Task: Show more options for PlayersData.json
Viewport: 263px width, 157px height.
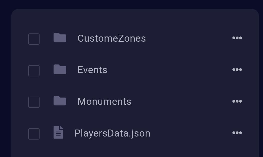Action: pyautogui.click(x=237, y=133)
